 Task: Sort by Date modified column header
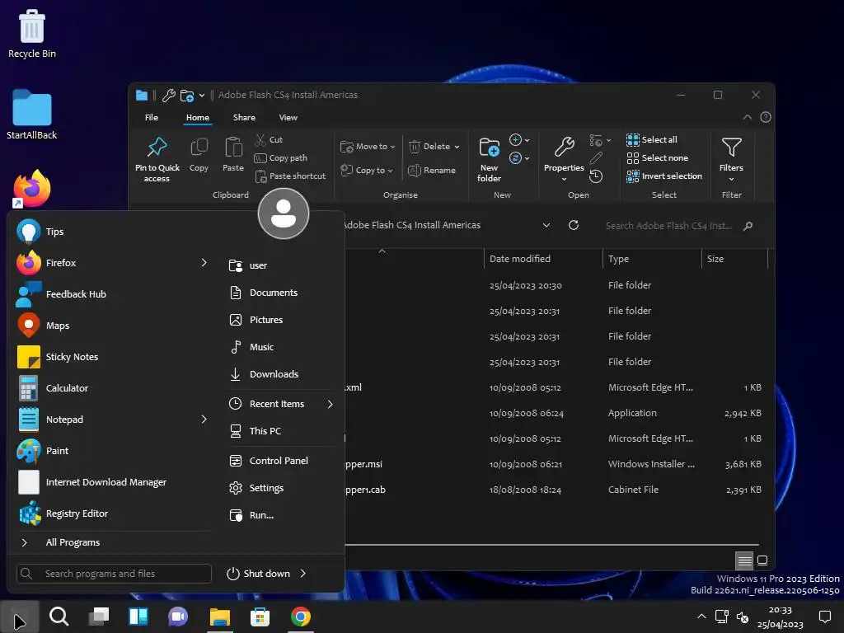543,259
